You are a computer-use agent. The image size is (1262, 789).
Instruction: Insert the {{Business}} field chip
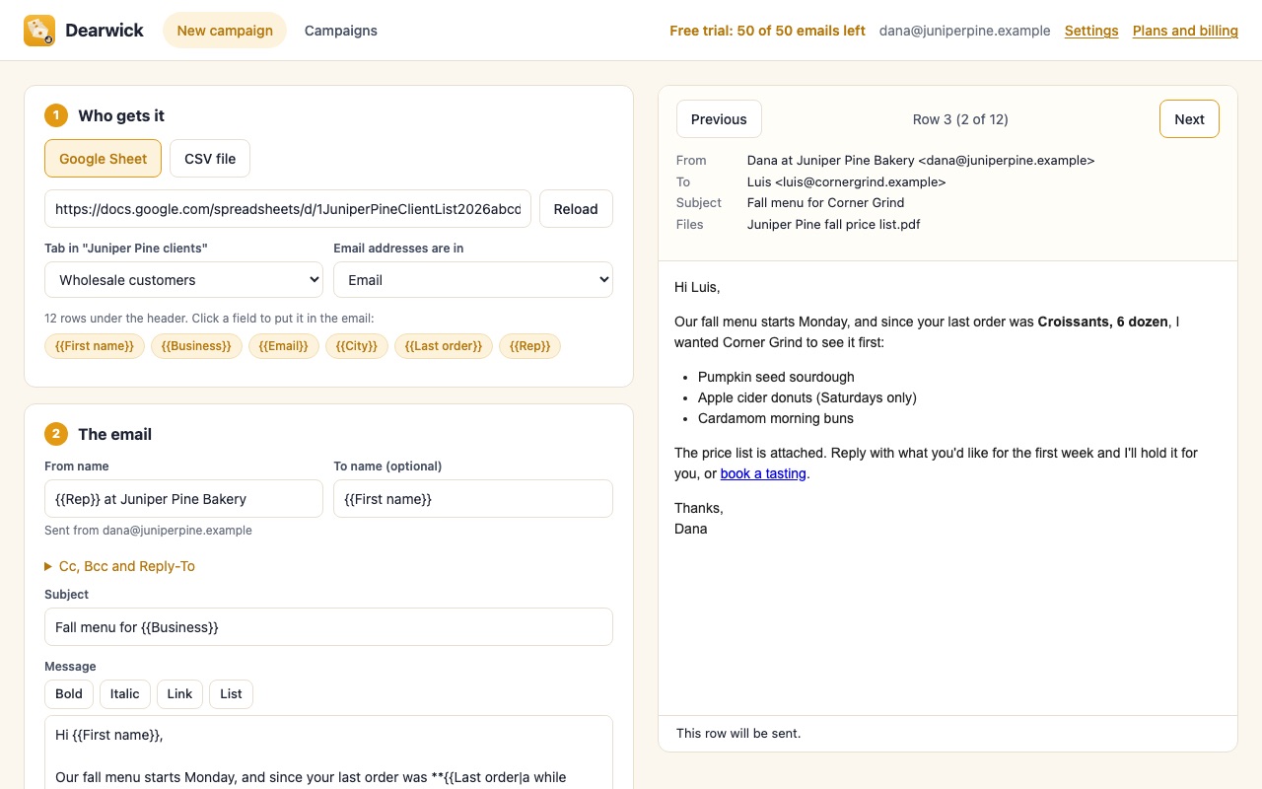click(196, 346)
